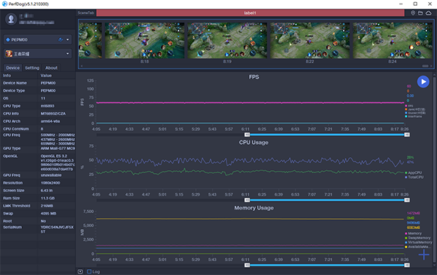The width and height of the screenshot is (437, 275).
Task: Click the left handle of CPU Usage range slider
Action: coord(247,200)
